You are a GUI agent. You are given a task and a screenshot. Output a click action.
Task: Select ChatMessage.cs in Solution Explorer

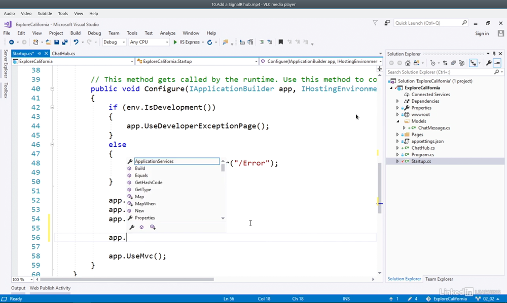pos(434,128)
